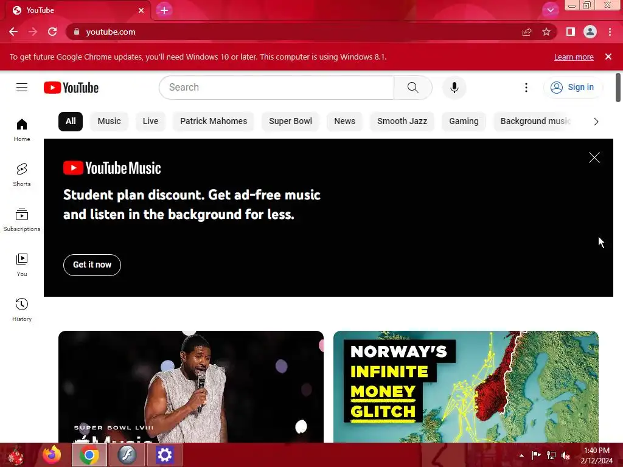Click the YouTube Music logo in banner
Viewport: 623px width, 467px height.
click(112, 168)
